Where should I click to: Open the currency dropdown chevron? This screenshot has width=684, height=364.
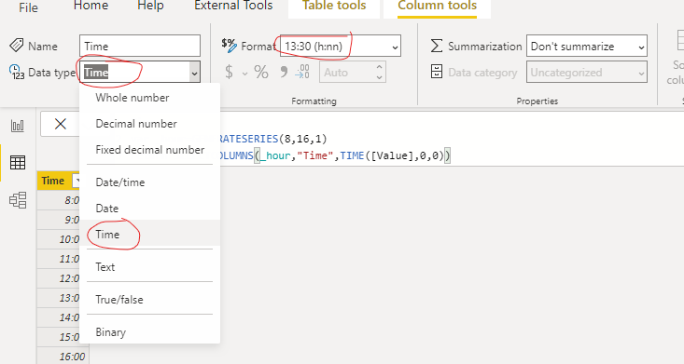[x=244, y=74]
